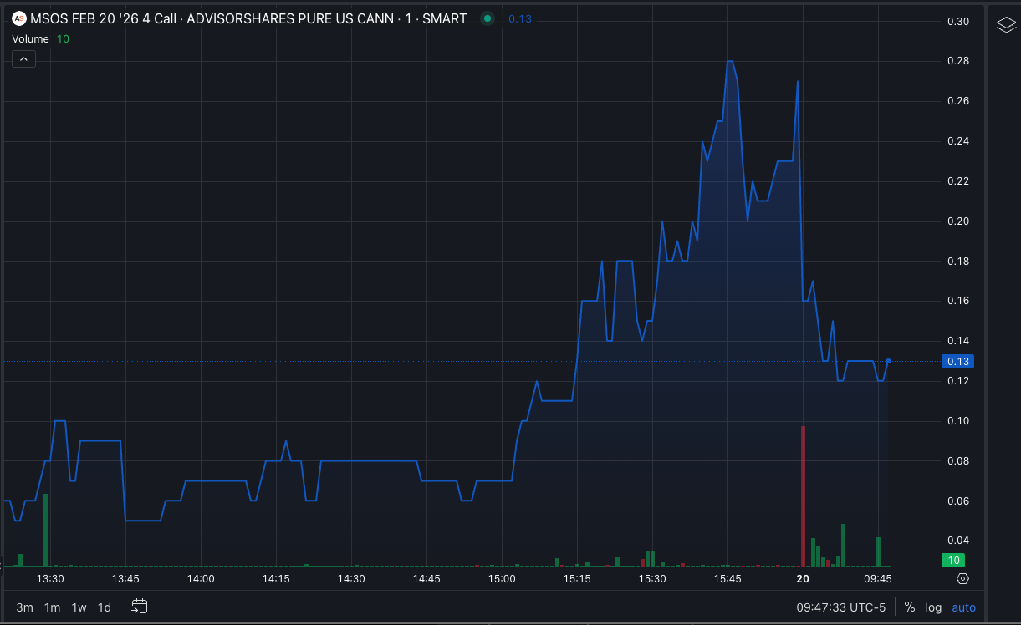
Task: Click the green volume 10 axis label
Action: click(x=952, y=560)
